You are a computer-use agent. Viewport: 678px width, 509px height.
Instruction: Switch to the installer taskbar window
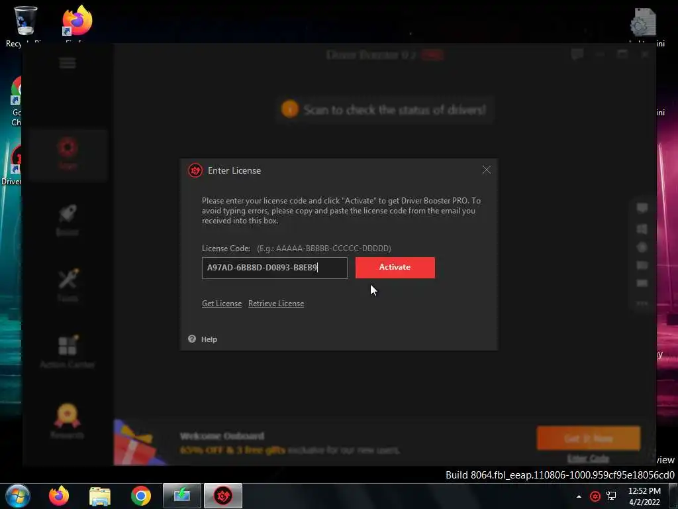[182, 496]
